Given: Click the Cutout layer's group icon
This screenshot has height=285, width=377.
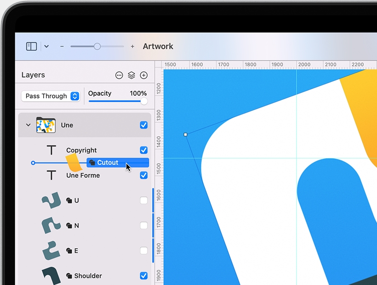Looking at the screenshot, I should coord(93,162).
